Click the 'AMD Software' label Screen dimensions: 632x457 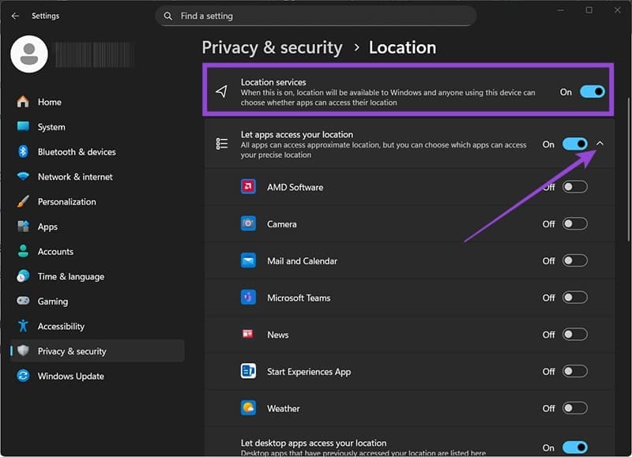click(x=295, y=187)
